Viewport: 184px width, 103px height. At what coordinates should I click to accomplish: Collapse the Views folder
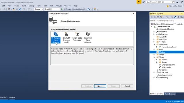coord(154,57)
